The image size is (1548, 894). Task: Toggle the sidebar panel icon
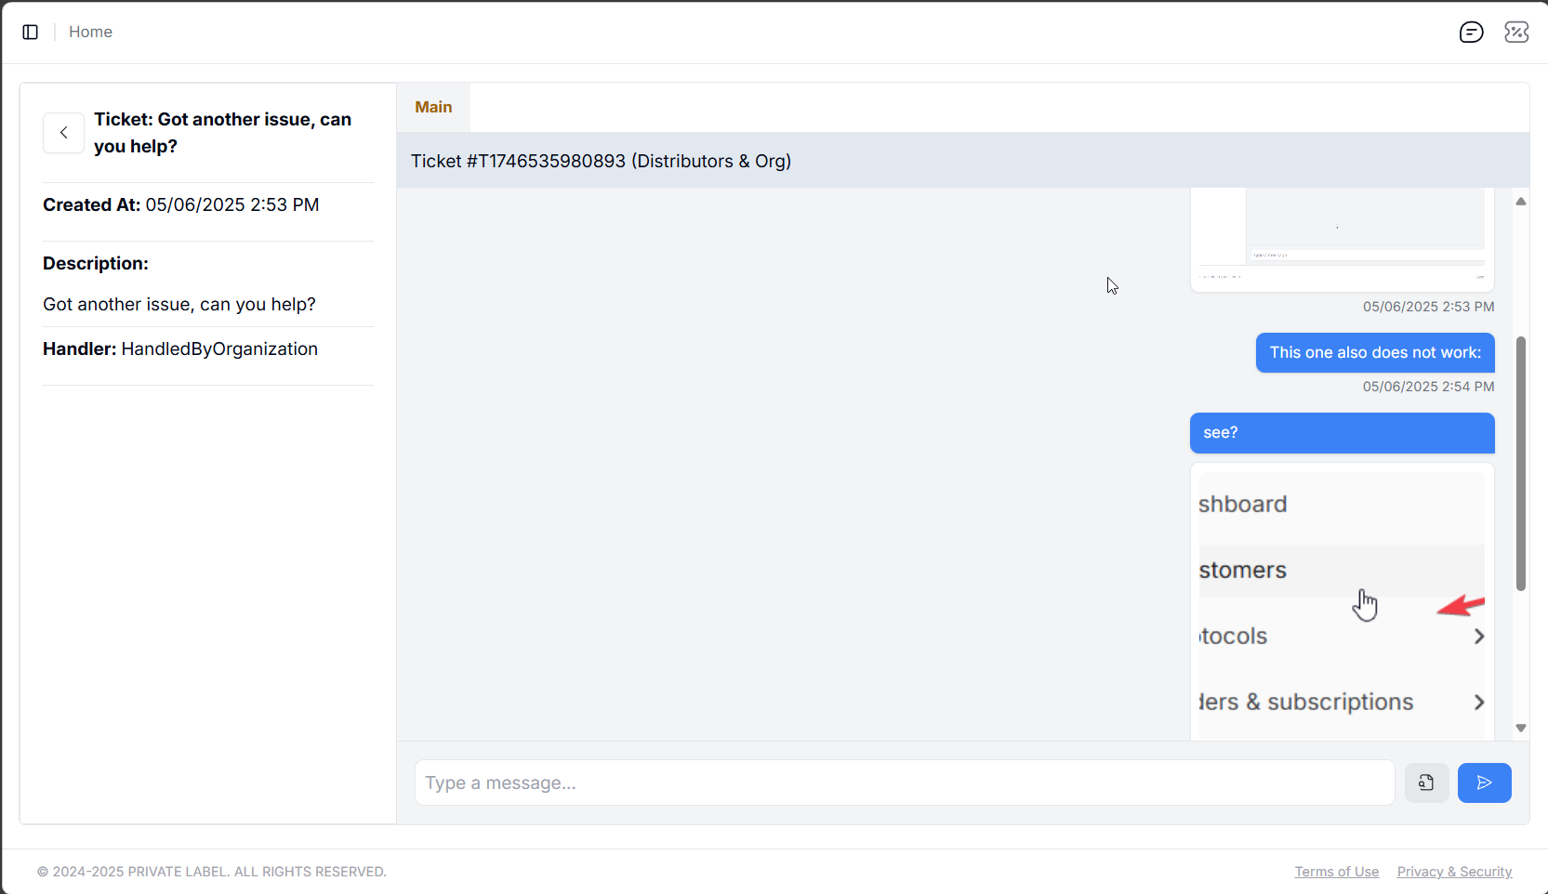pyautogui.click(x=30, y=33)
